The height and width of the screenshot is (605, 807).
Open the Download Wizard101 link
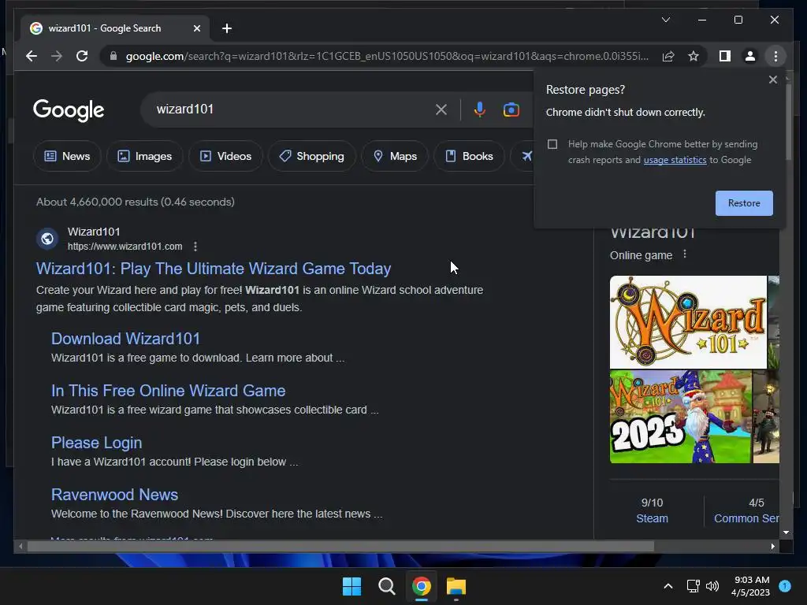(125, 339)
